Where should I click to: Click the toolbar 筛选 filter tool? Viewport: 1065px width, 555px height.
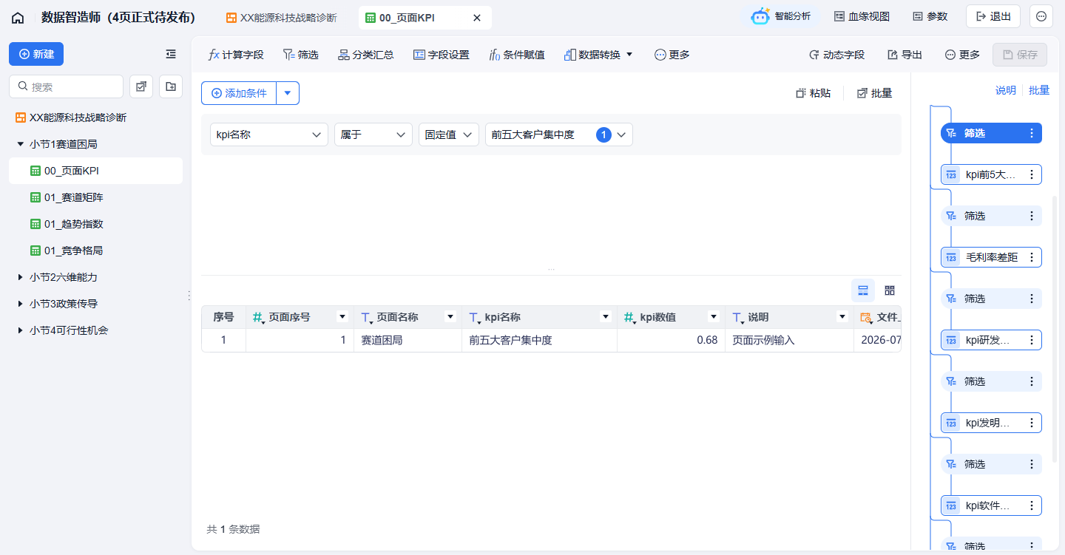[301, 55]
